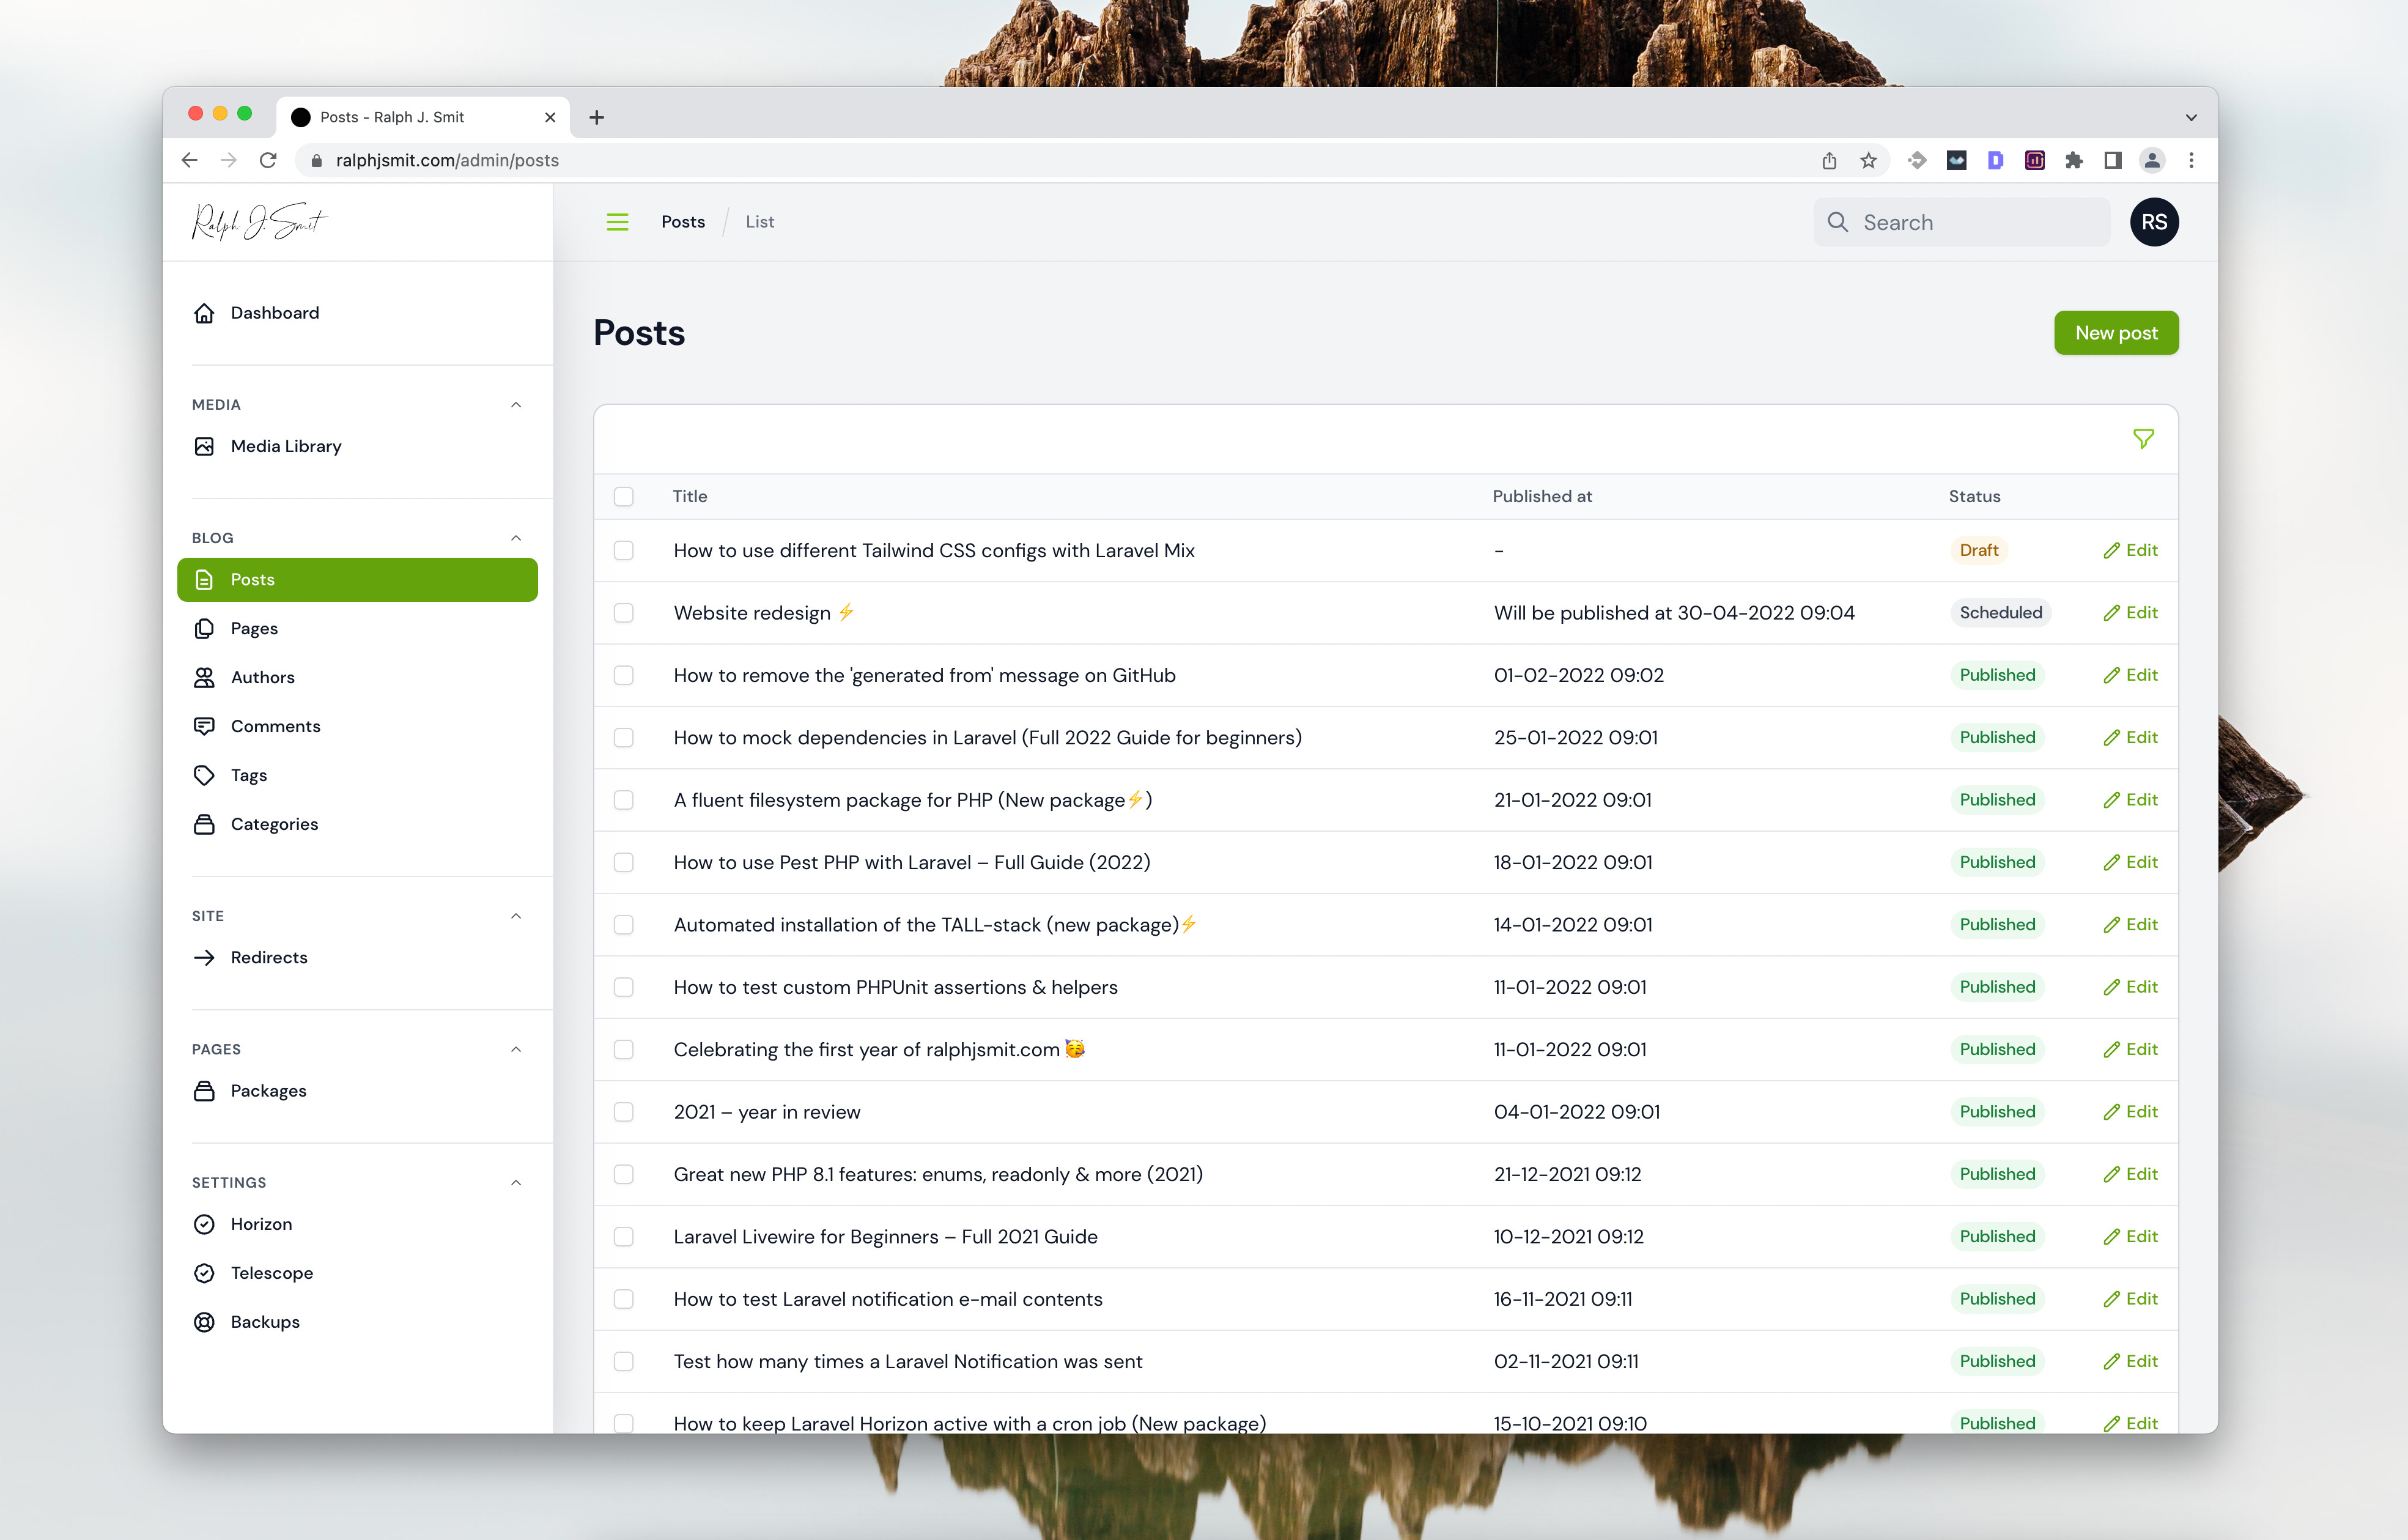The height and width of the screenshot is (1540, 2408).
Task: Click the table filter funnel icon
Action: pos(2142,439)
